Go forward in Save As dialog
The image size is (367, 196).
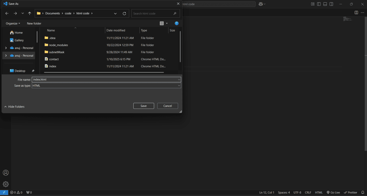coord(15,13)
